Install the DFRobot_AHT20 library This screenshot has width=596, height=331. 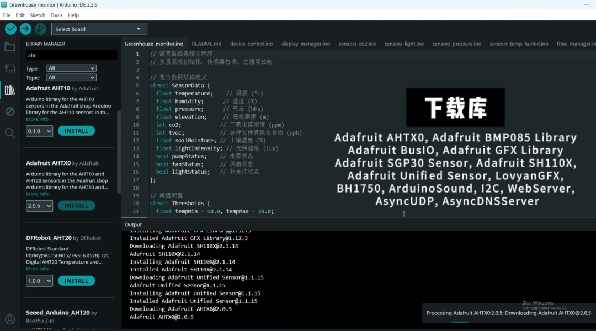[76, 281]
